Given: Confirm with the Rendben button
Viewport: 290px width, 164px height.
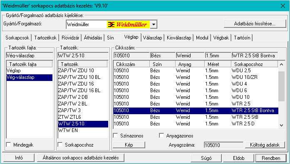Looking at the screenshot, I should pyautogui.click(x=271, y=158).
